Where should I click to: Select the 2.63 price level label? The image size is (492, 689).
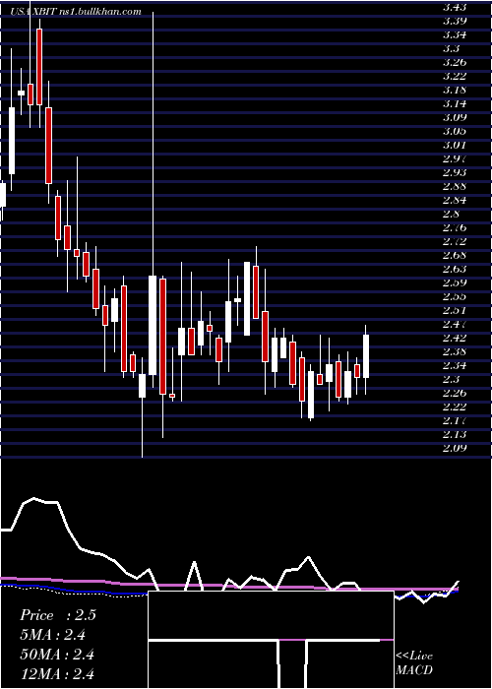click(x=455, y=269)
